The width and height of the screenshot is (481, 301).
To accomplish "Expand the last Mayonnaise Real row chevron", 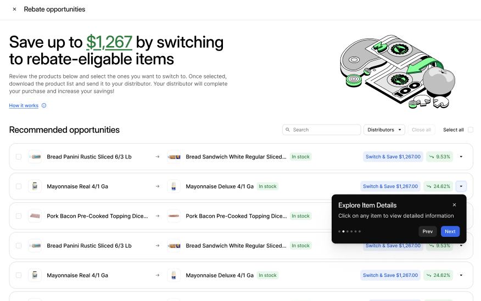I will [x=461, y=275].
